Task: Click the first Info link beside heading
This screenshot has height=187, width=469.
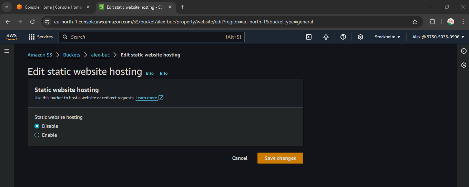Action: 150,73
